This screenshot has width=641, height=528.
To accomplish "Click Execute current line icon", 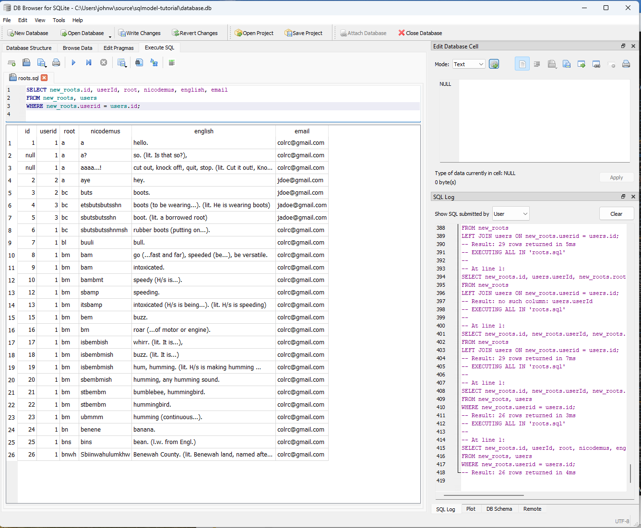I will click(89, 62).
